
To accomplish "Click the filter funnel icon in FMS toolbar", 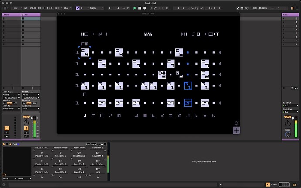I will click(x=93, y=116).
